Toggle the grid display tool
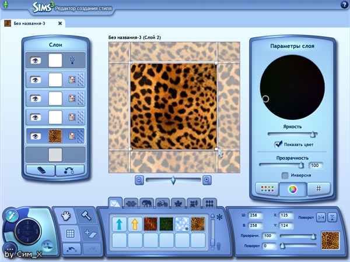 point(71,234)
